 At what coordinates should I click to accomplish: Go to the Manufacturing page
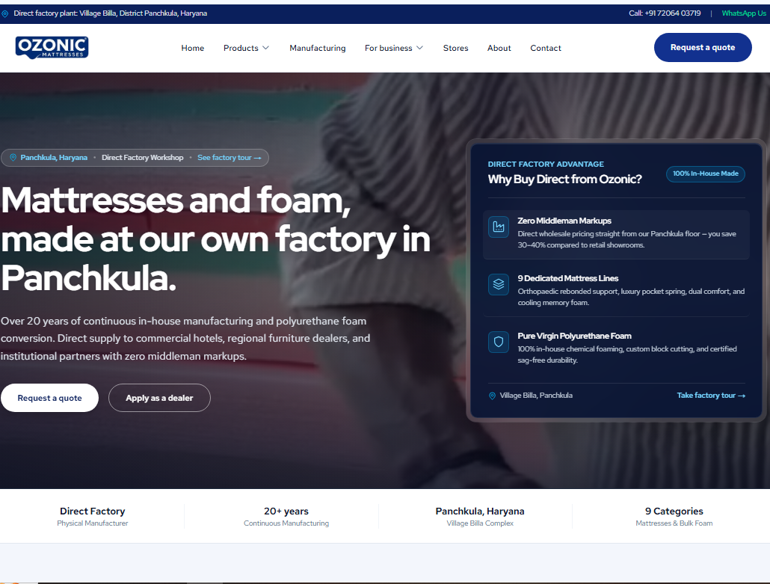pyautogui.click(x=317, y=48)
